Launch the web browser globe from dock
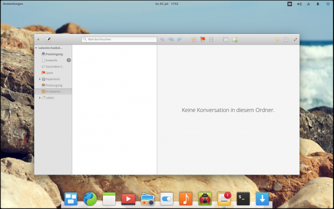 coord(90,199)
